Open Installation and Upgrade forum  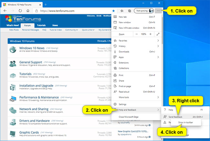click(36, 86)
